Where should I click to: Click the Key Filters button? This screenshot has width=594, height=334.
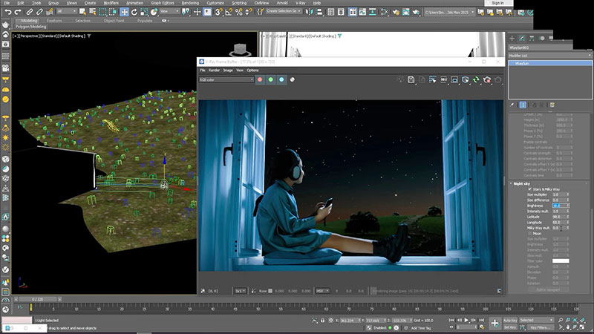(x=539, y=327)
